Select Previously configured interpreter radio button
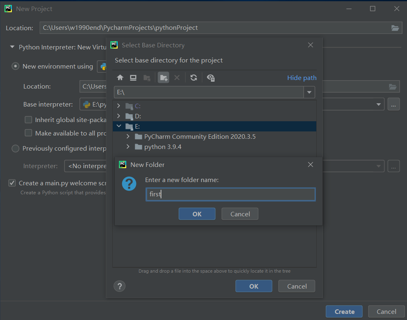Viewport: 407px width, 320px height. click(16, 149)
